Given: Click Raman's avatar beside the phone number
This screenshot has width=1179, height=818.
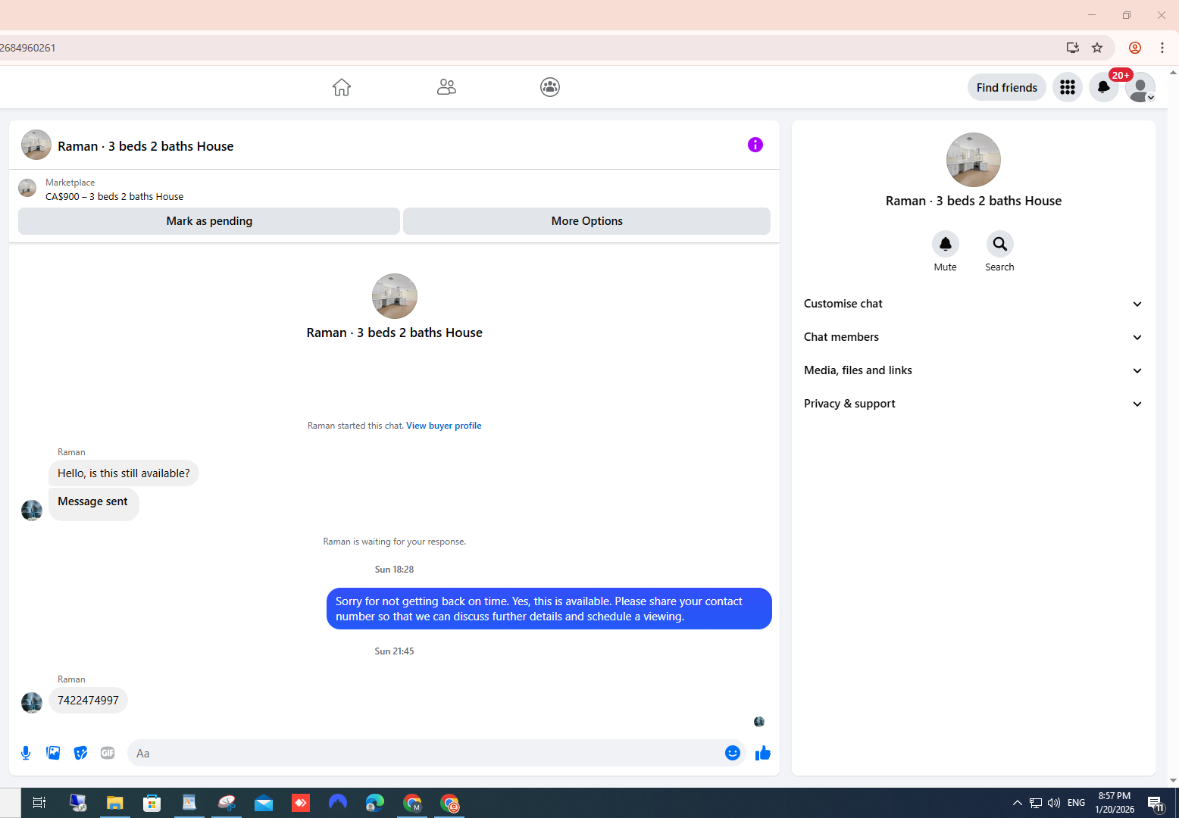Looking at the screenshot, I should 32,703.
